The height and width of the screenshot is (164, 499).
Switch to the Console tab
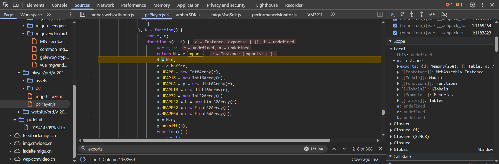[x=60, y=5]
